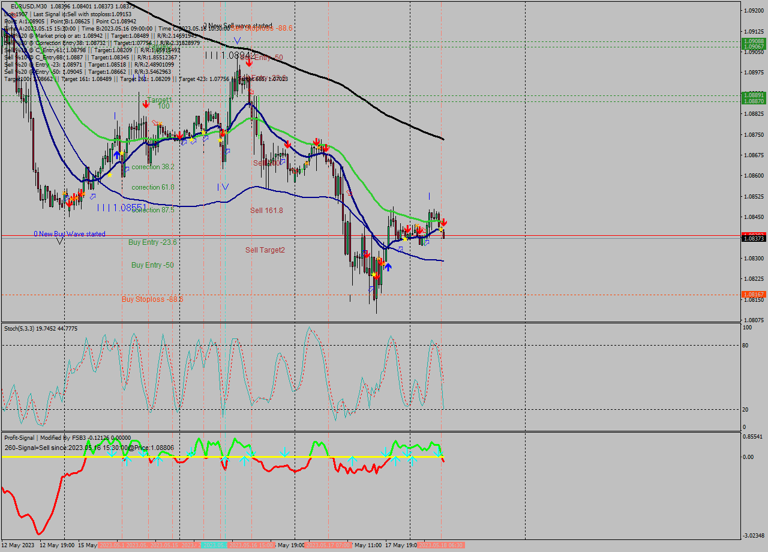Click the green 1.09088 price tag
The height and width of the screenshot is (552, 768).
pos(753,41)
